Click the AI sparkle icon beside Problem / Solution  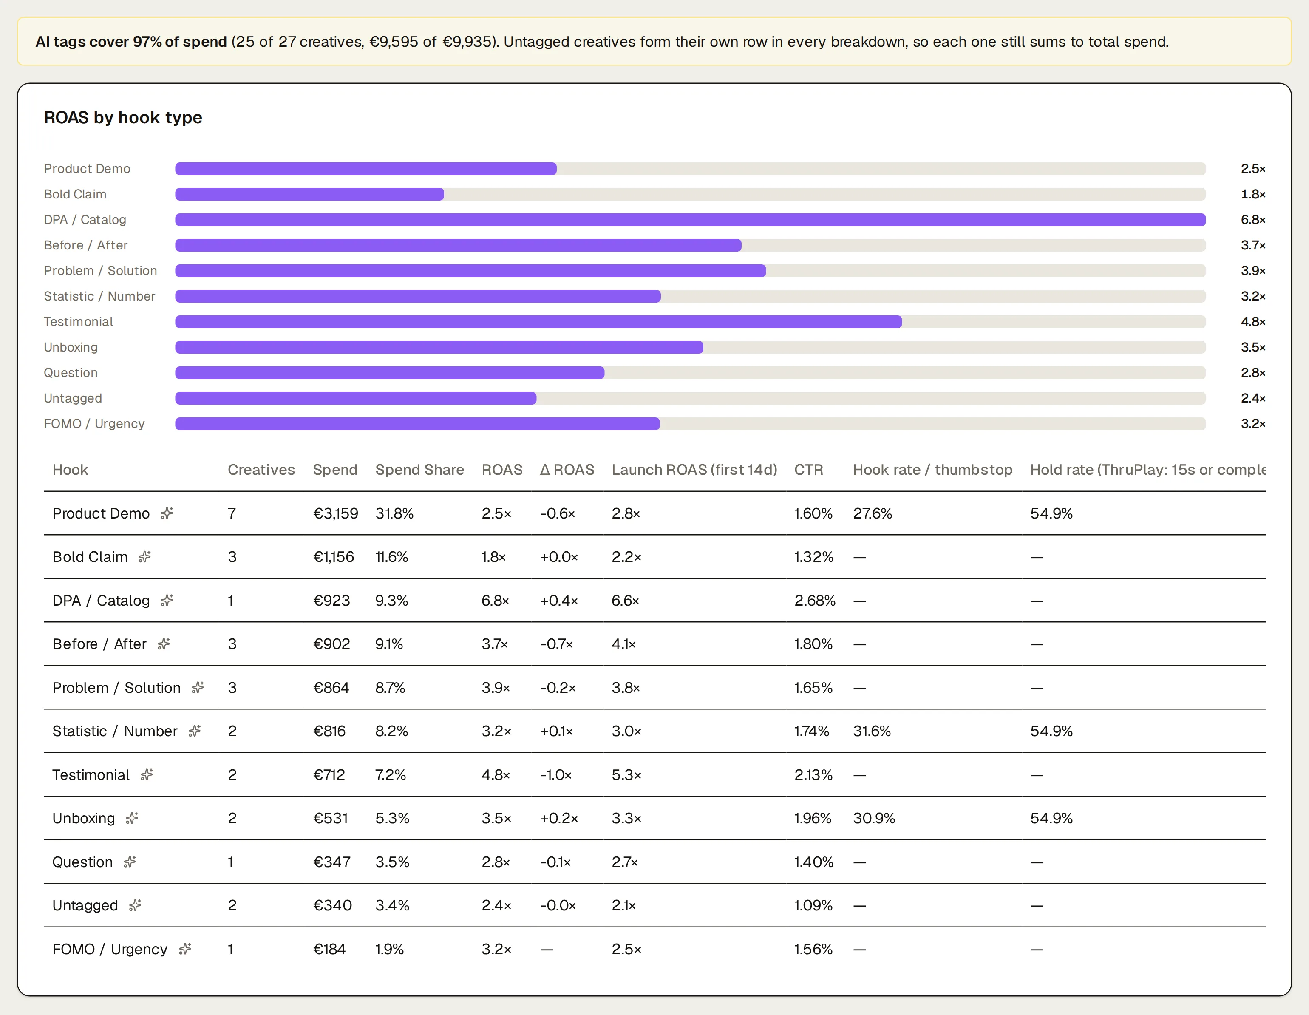click(198, 688)
